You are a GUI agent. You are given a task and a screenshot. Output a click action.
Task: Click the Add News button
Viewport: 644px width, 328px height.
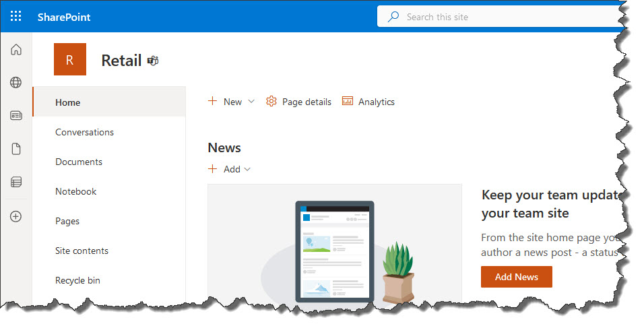point(517,277)
